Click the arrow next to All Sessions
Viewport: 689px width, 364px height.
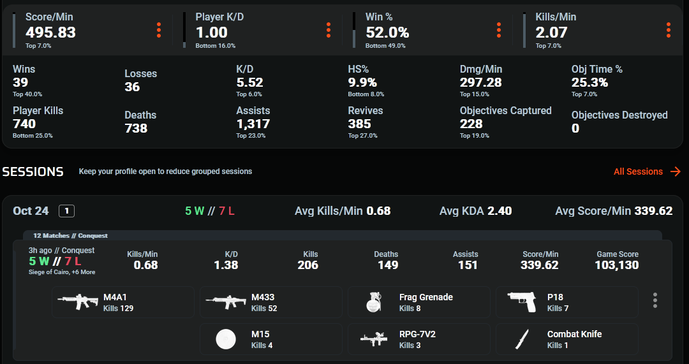coord(676,171)
